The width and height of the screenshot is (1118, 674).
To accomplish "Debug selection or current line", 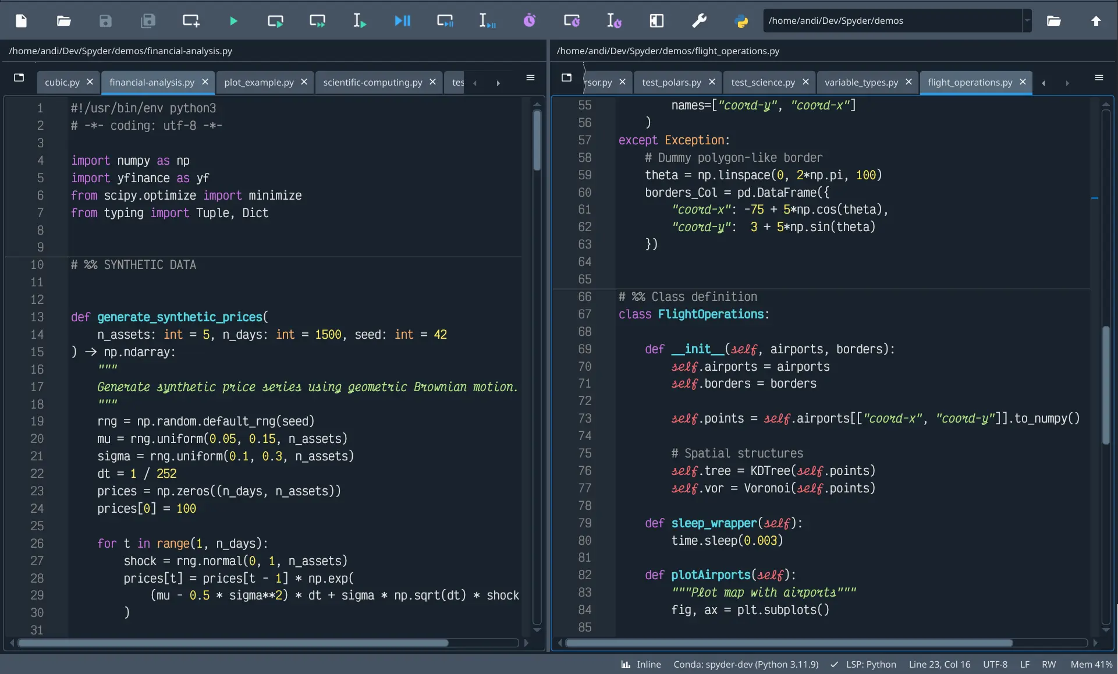I will pos(487,21).
